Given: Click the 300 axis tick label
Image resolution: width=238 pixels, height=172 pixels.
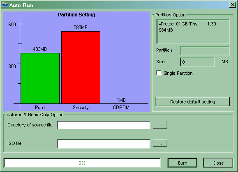Looking at the screenshot, I should pos(12,66).
